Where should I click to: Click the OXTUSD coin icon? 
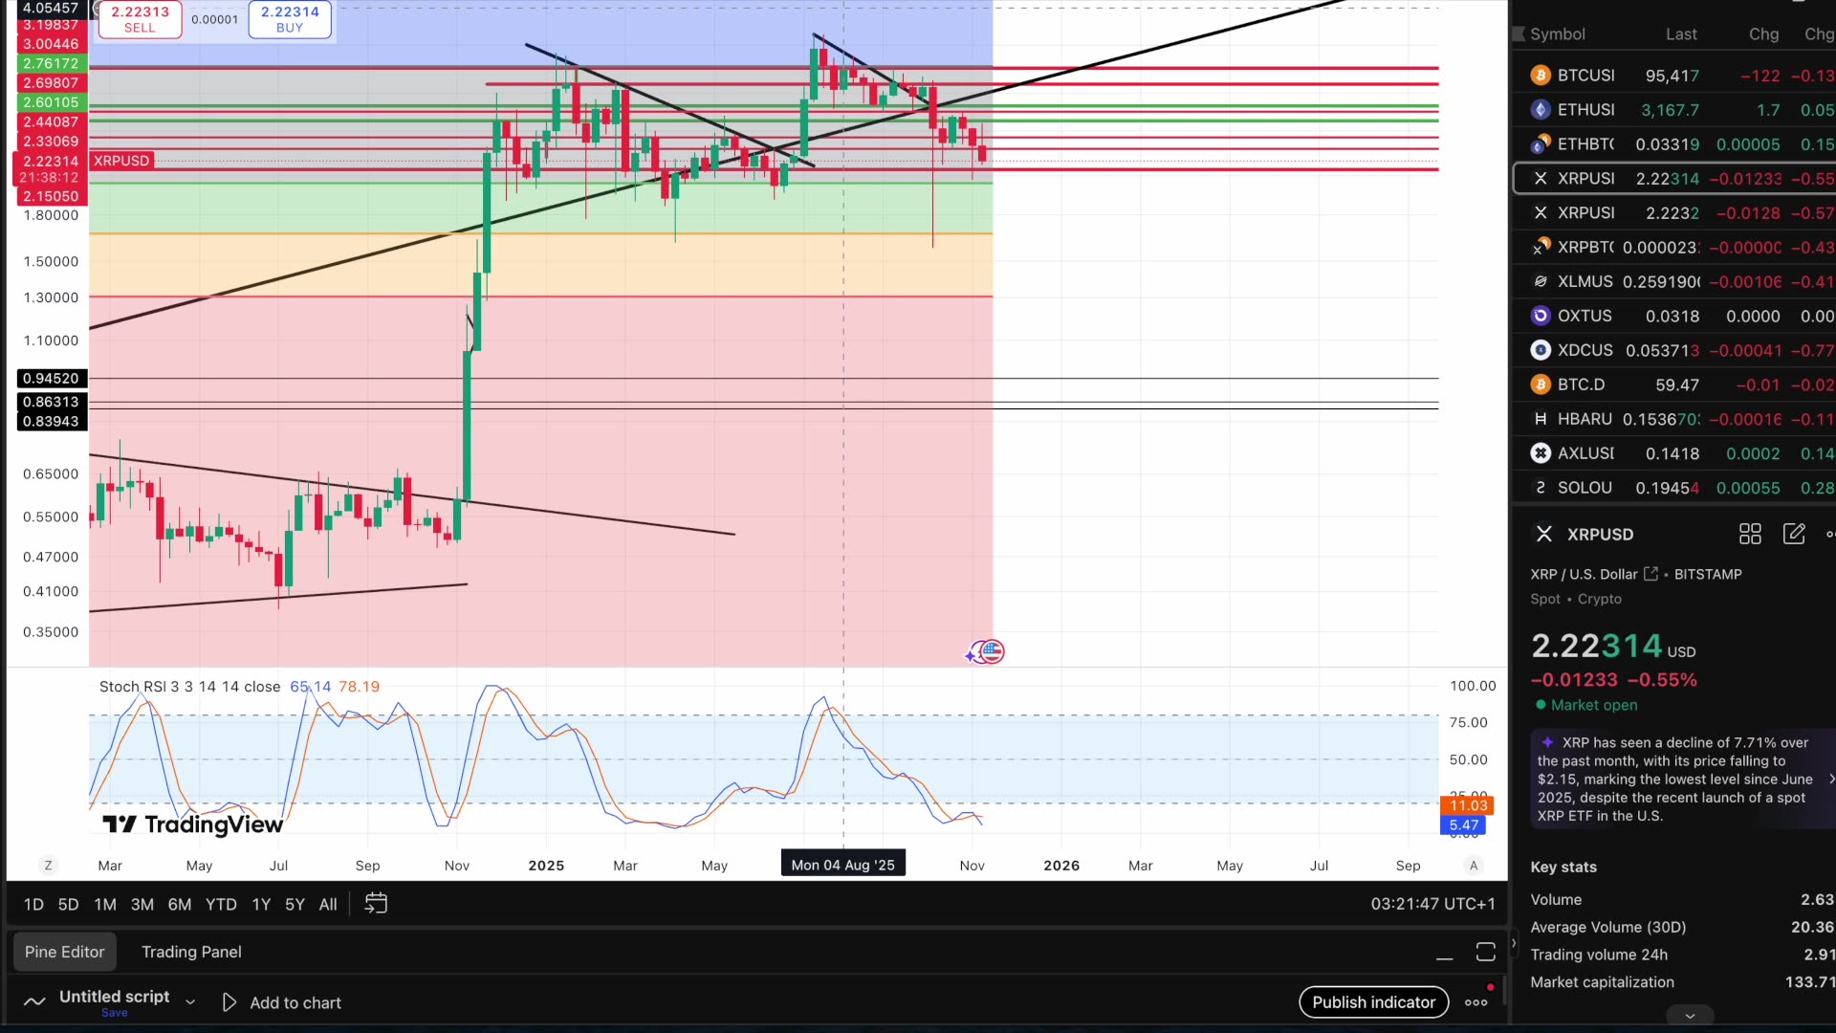click(1540, 317)
